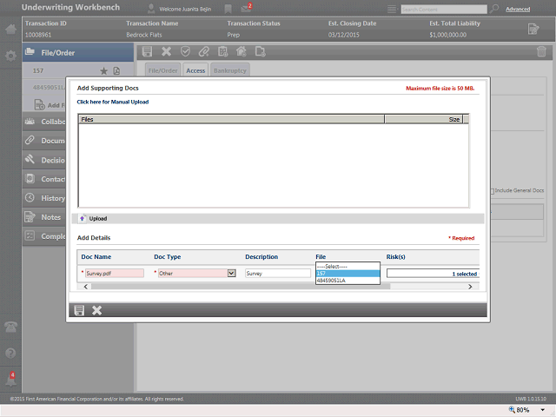Open the settings gear in left sidebar
Screen dimensions: 556x417
tap(10, 56)
